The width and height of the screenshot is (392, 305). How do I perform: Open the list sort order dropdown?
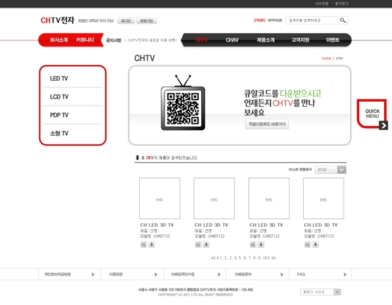click(331, 169)
